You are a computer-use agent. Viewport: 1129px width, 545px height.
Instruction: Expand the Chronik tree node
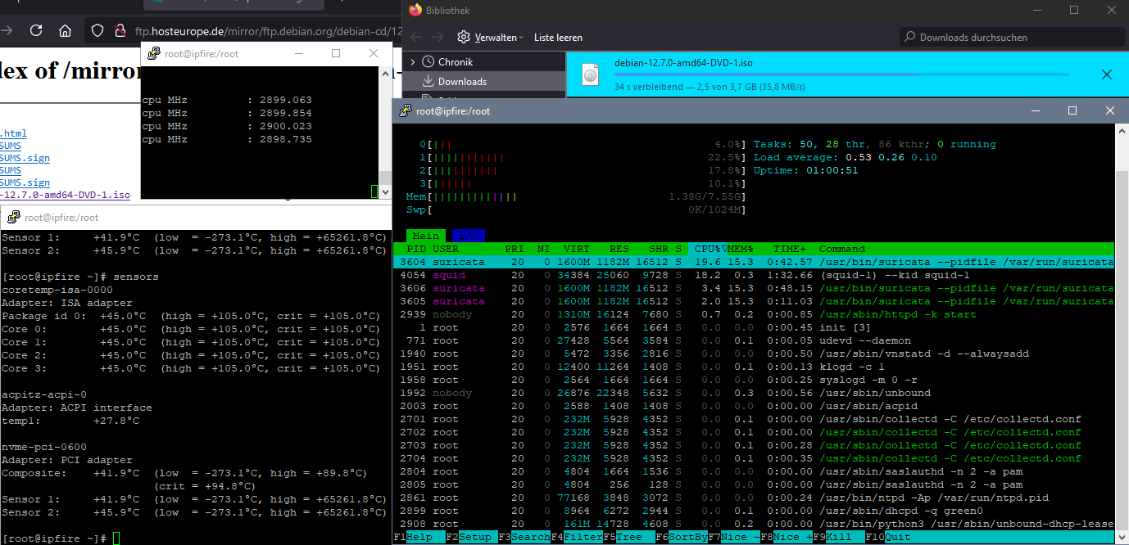click(412, 61)
